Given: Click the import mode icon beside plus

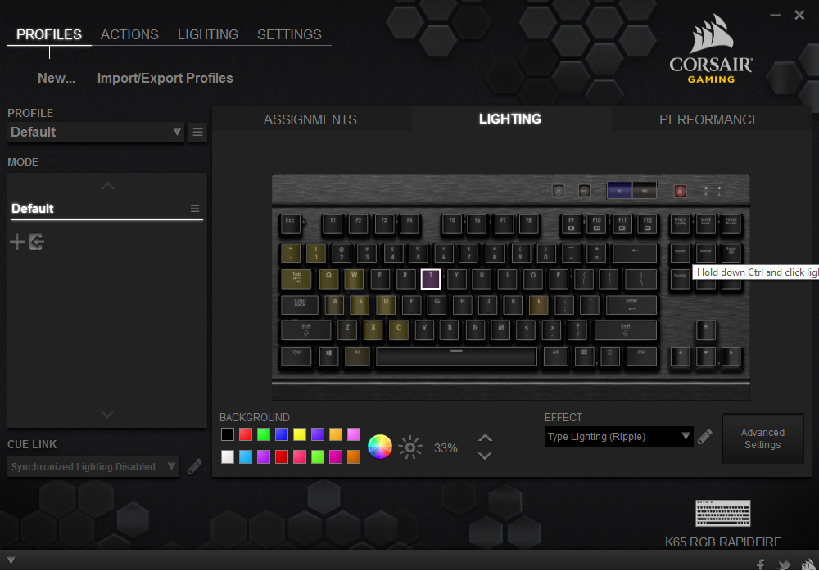Looking at the screenshot, I should 37,241.
